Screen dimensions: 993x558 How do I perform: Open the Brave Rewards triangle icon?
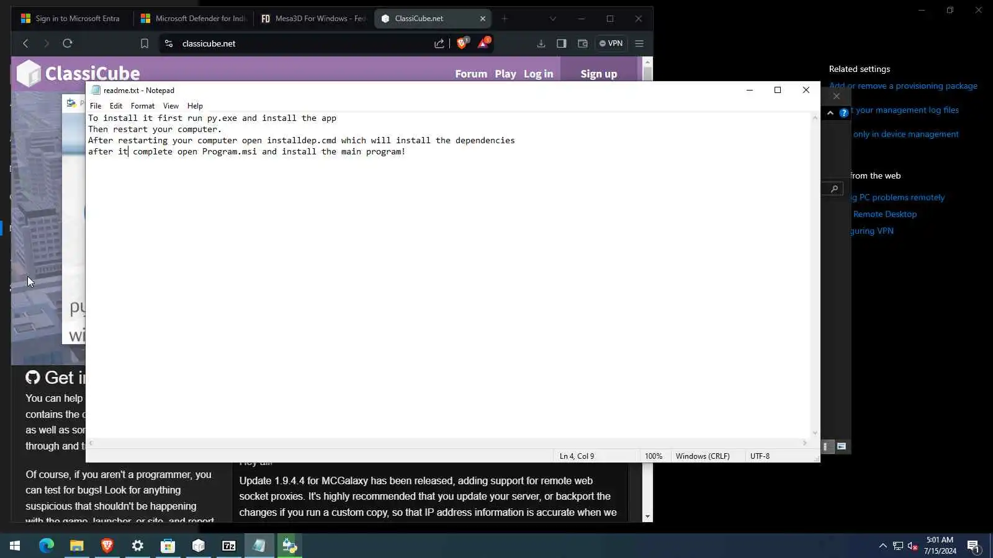(x=483, y=43)
